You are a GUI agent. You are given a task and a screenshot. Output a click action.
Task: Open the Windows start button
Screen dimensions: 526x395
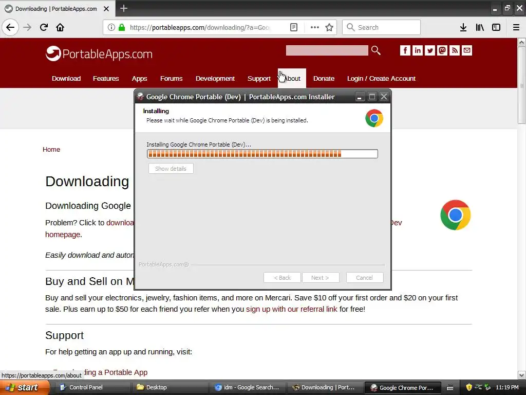coord(24,387)
